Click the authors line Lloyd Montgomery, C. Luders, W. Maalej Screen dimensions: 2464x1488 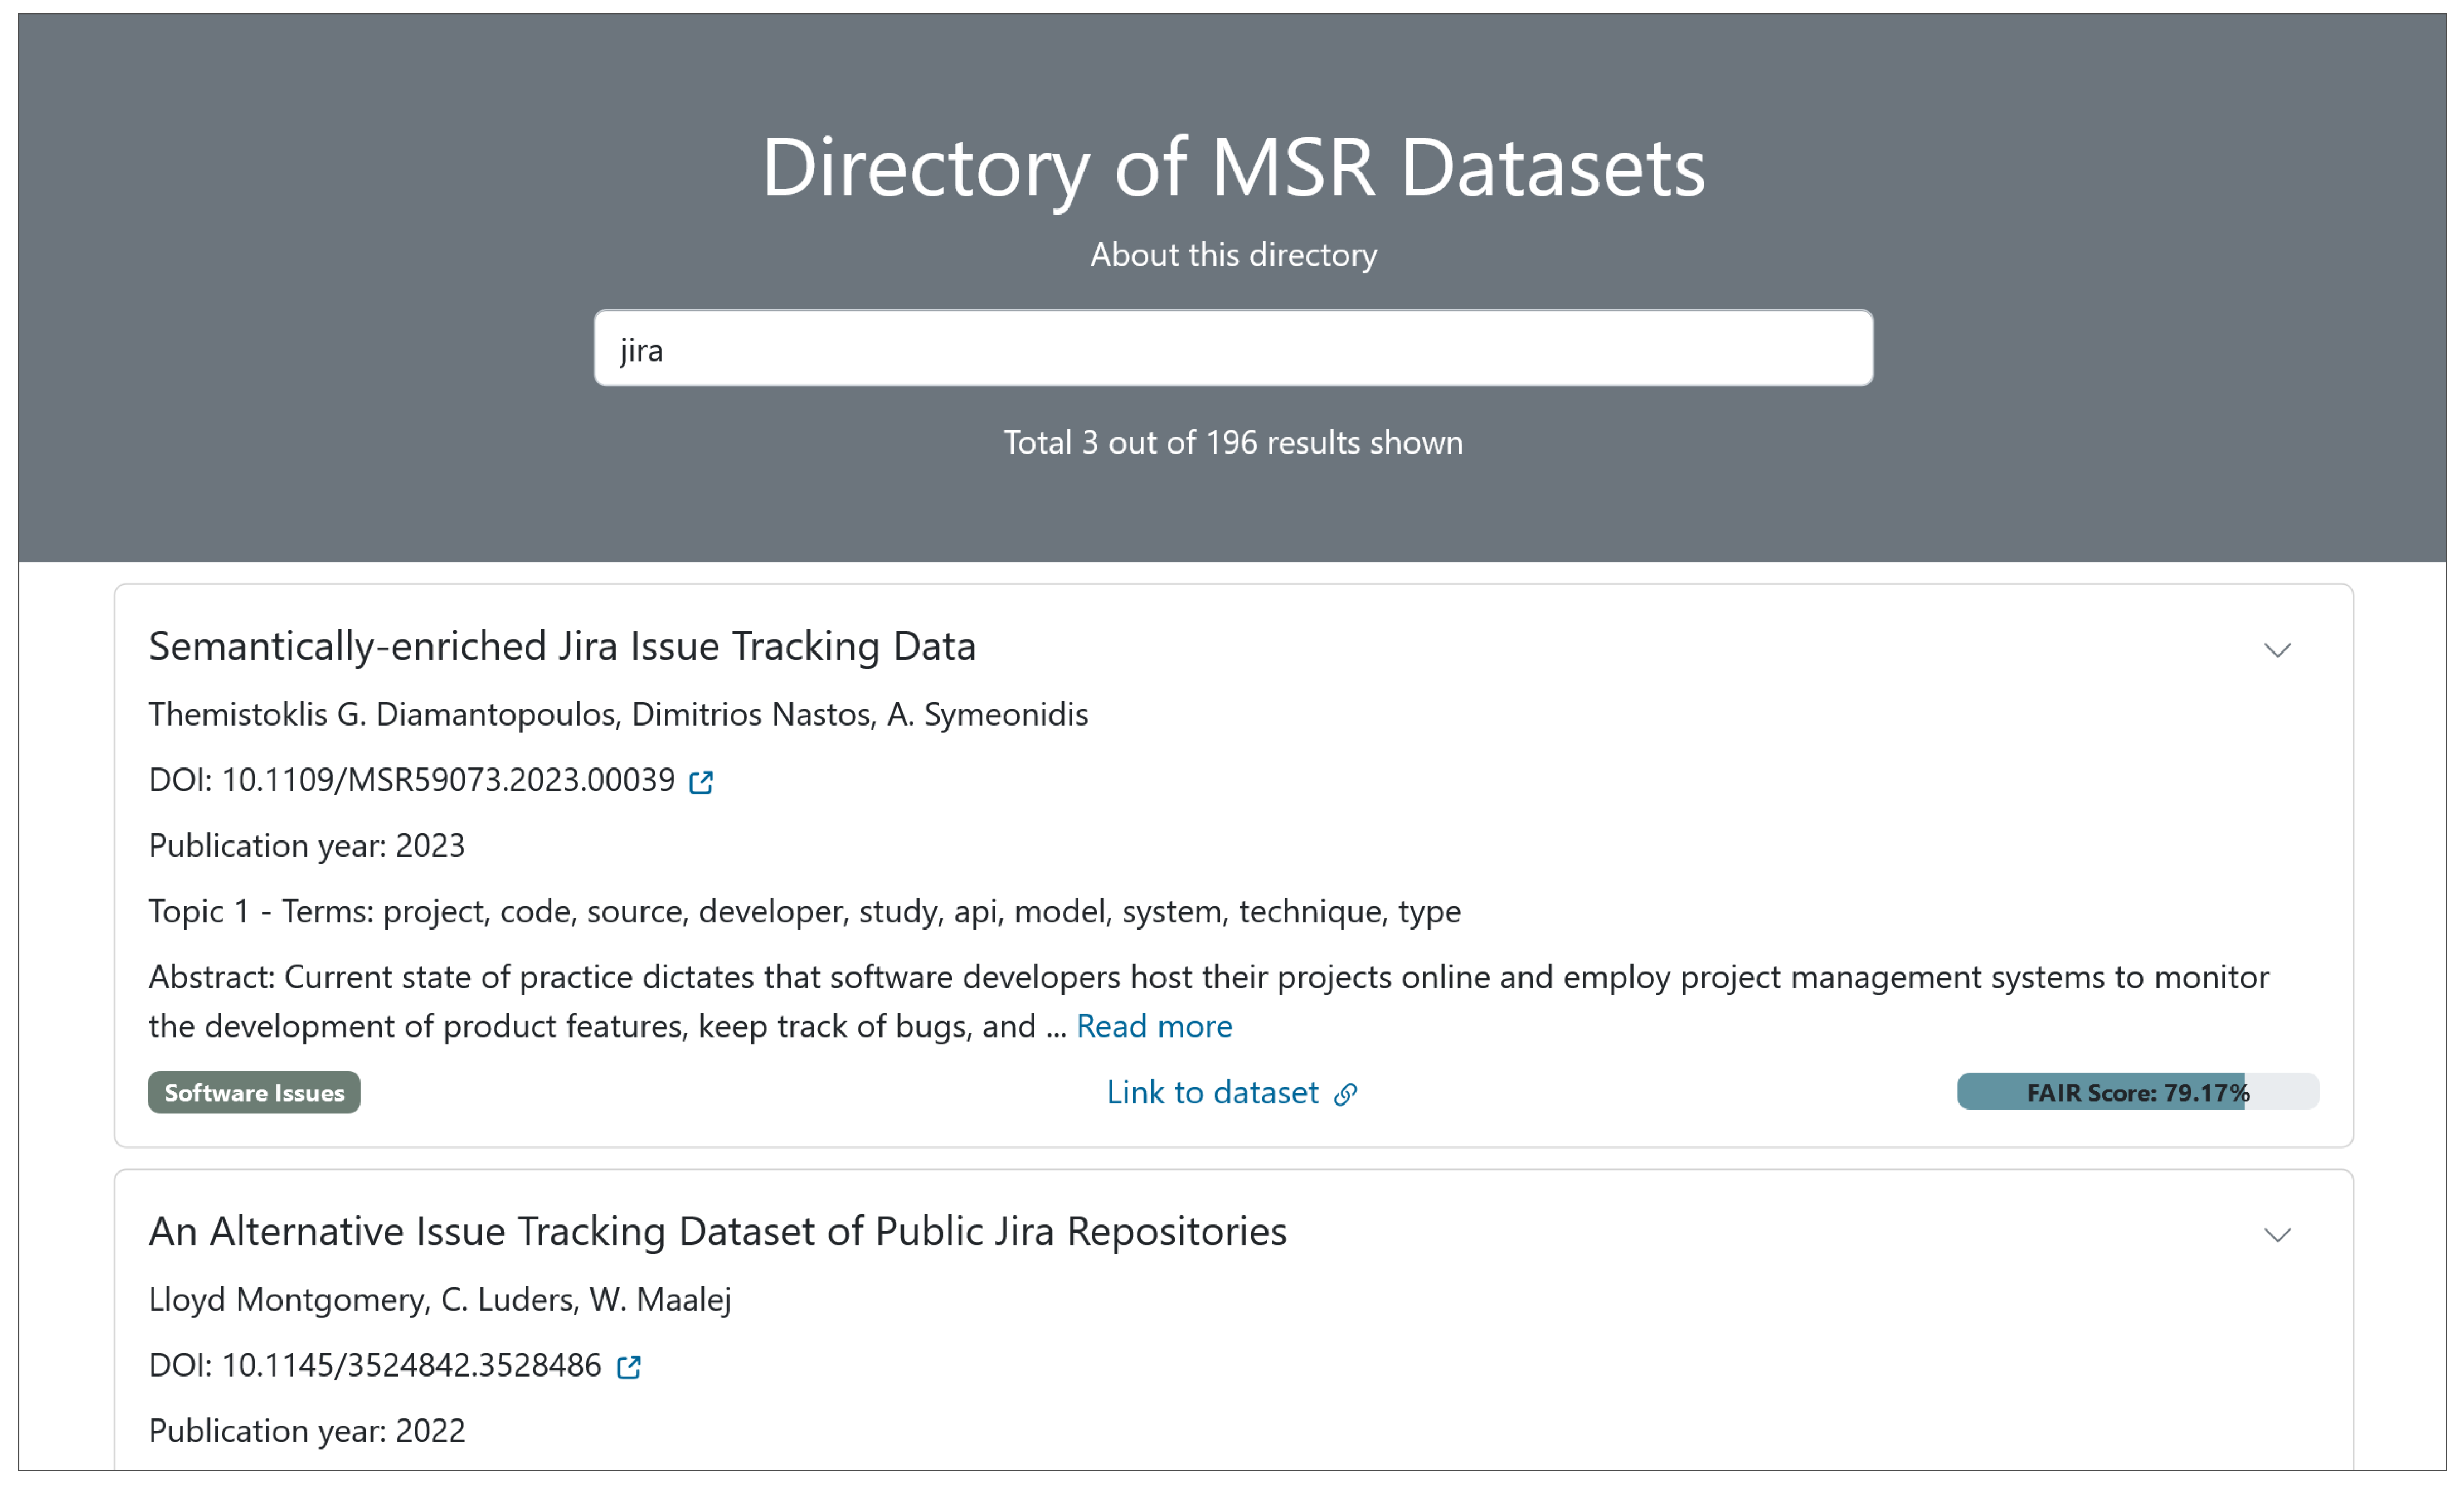tap(440, 1299)
